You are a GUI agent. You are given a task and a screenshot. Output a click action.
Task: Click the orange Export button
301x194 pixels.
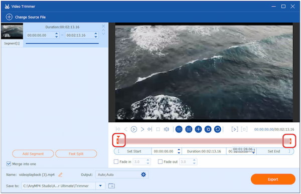(x=273, y=179)
